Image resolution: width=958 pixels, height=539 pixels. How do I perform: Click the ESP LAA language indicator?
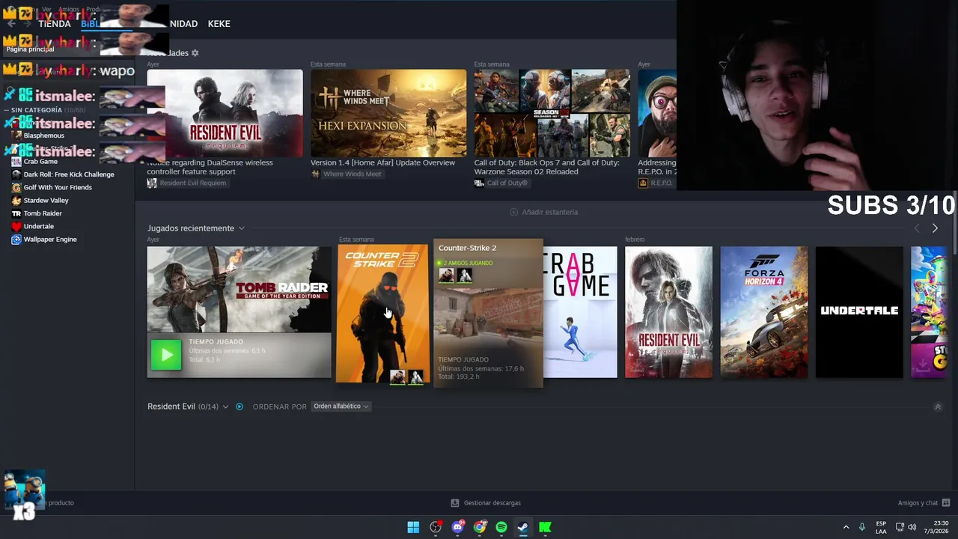point(881,527)
